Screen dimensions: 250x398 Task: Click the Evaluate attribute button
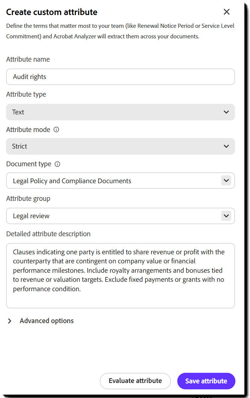point(135,381)
